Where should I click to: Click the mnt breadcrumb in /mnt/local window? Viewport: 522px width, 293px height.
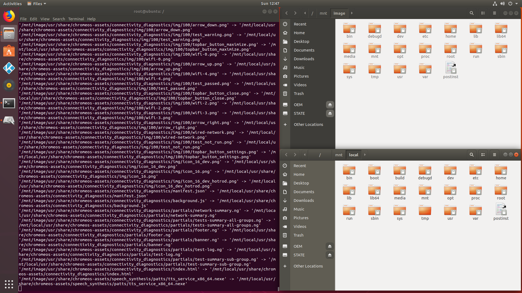[x=339, y=155]
